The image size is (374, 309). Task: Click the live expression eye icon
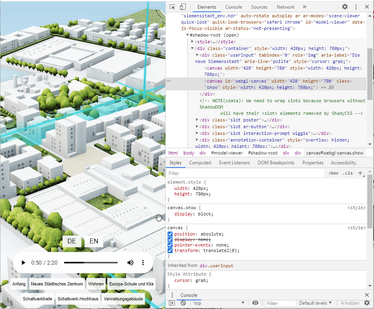(255, 303)
